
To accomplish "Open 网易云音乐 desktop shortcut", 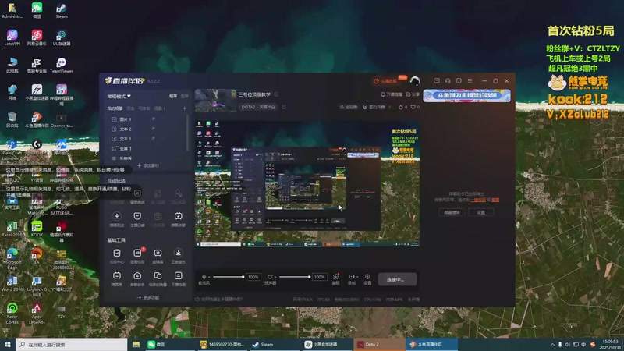I will pyautogui.click(x=37, y=37).
